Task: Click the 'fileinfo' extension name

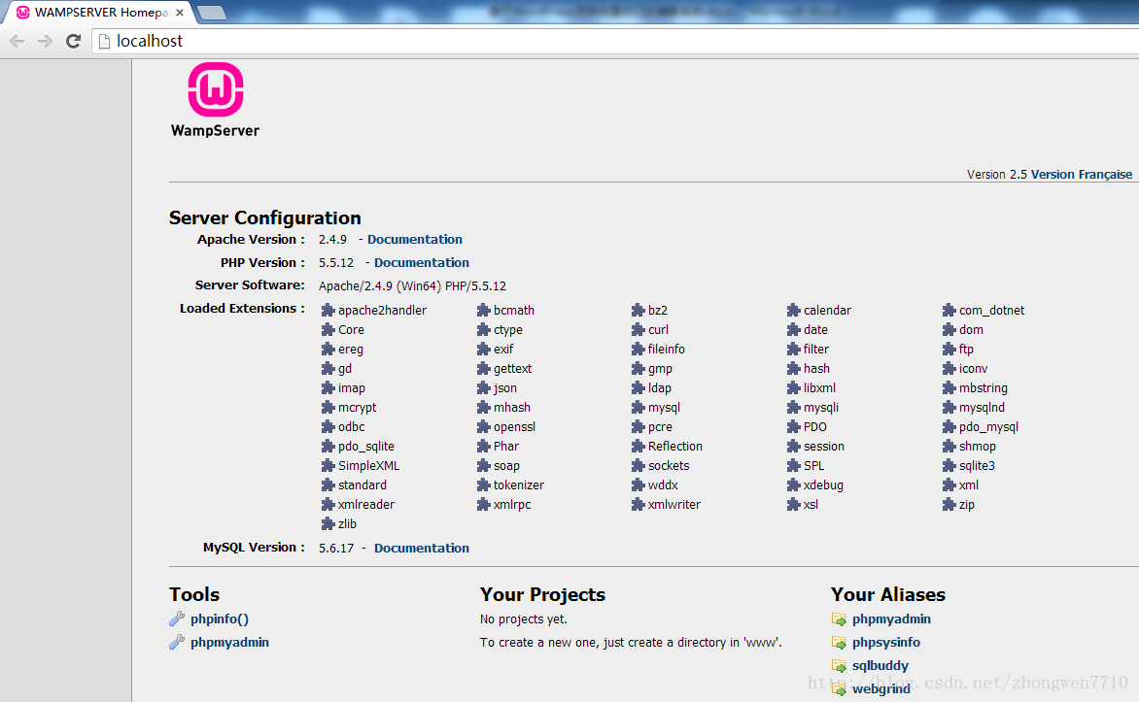Action: (666, 350)
